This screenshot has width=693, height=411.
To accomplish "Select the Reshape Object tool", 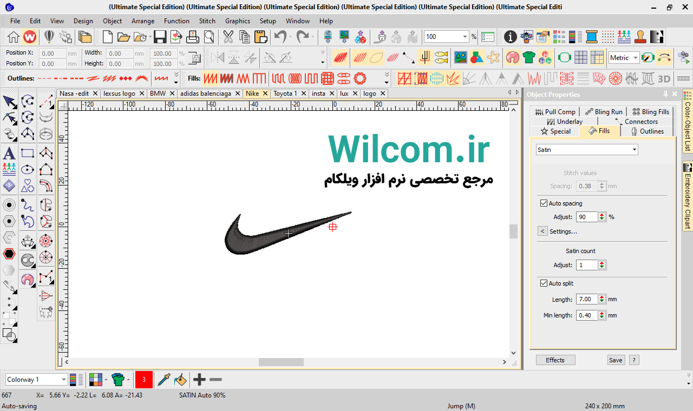I will (x=9, y=117).
